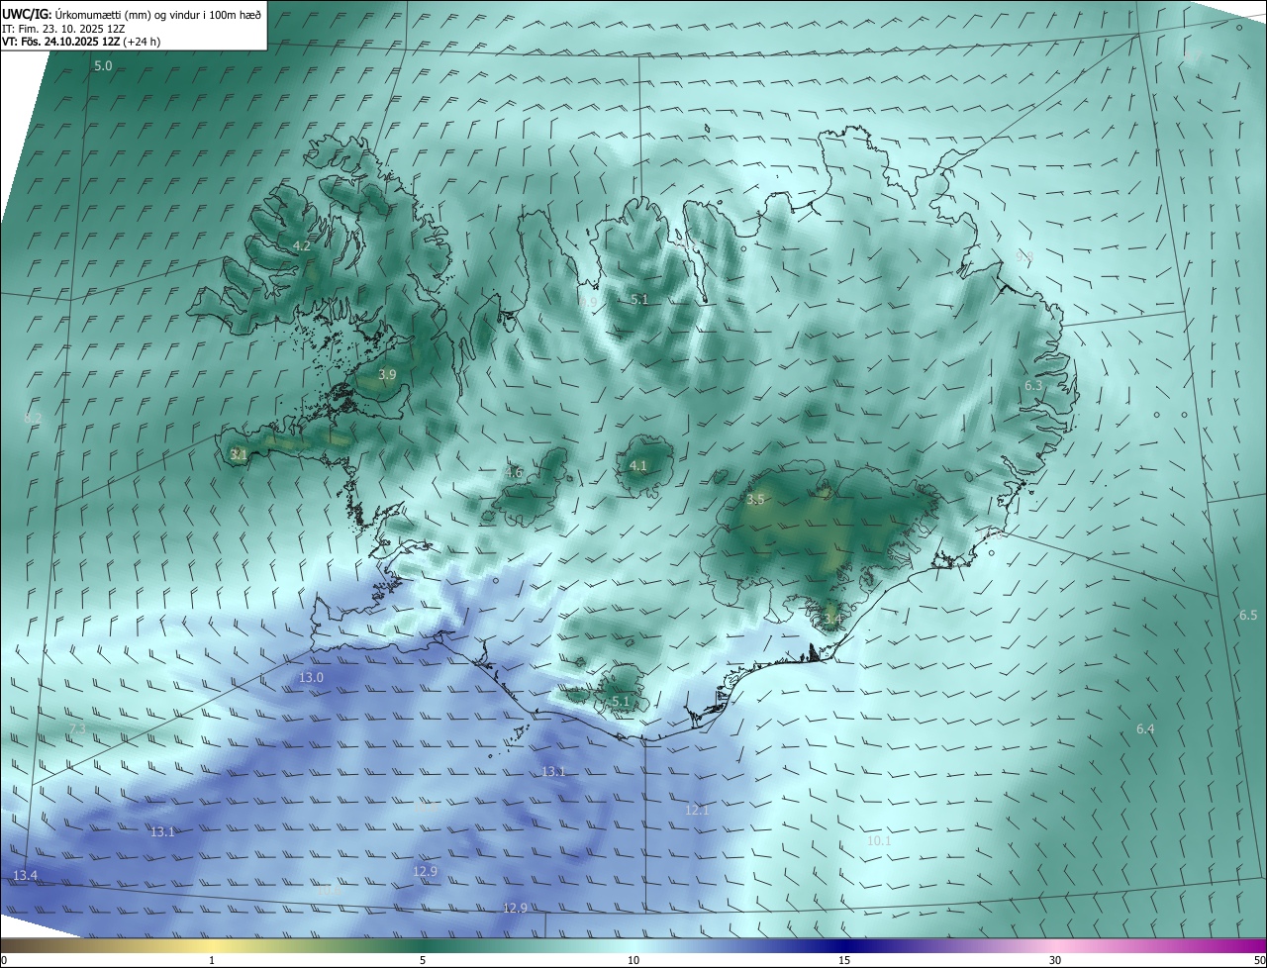Image resolution: width=1267 pixels, height=968 pixels.
Task: Click the '10' tick on the color scale
Action: tap(633, 960)
